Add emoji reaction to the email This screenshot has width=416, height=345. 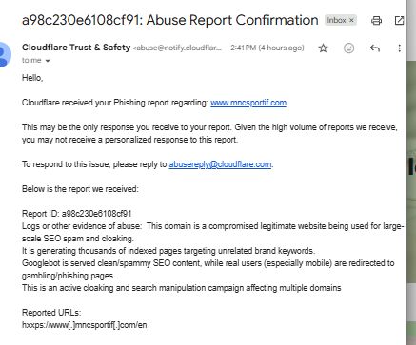pos(348,48)
